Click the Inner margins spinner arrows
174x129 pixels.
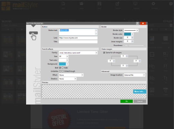pyautogui.click(x=132, y=41)
